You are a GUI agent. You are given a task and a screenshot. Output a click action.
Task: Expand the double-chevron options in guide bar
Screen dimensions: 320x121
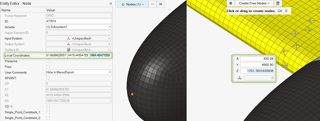click(286, 11)
